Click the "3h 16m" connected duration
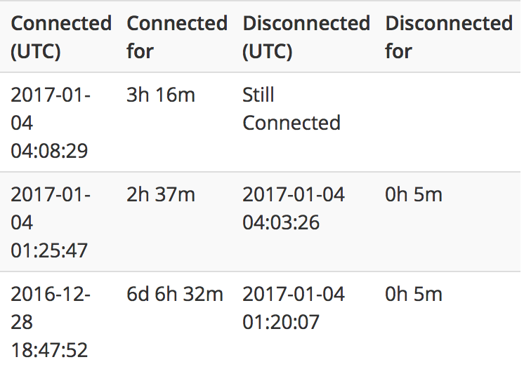 click(x=161, y=95)
